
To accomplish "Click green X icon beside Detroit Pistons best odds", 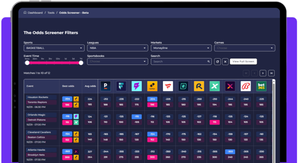I will click(76, 122).
